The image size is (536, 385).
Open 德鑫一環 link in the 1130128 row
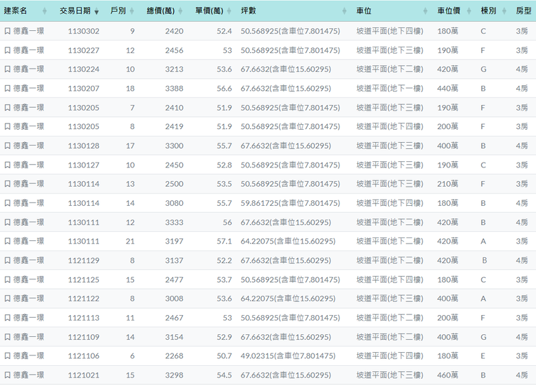29,145
